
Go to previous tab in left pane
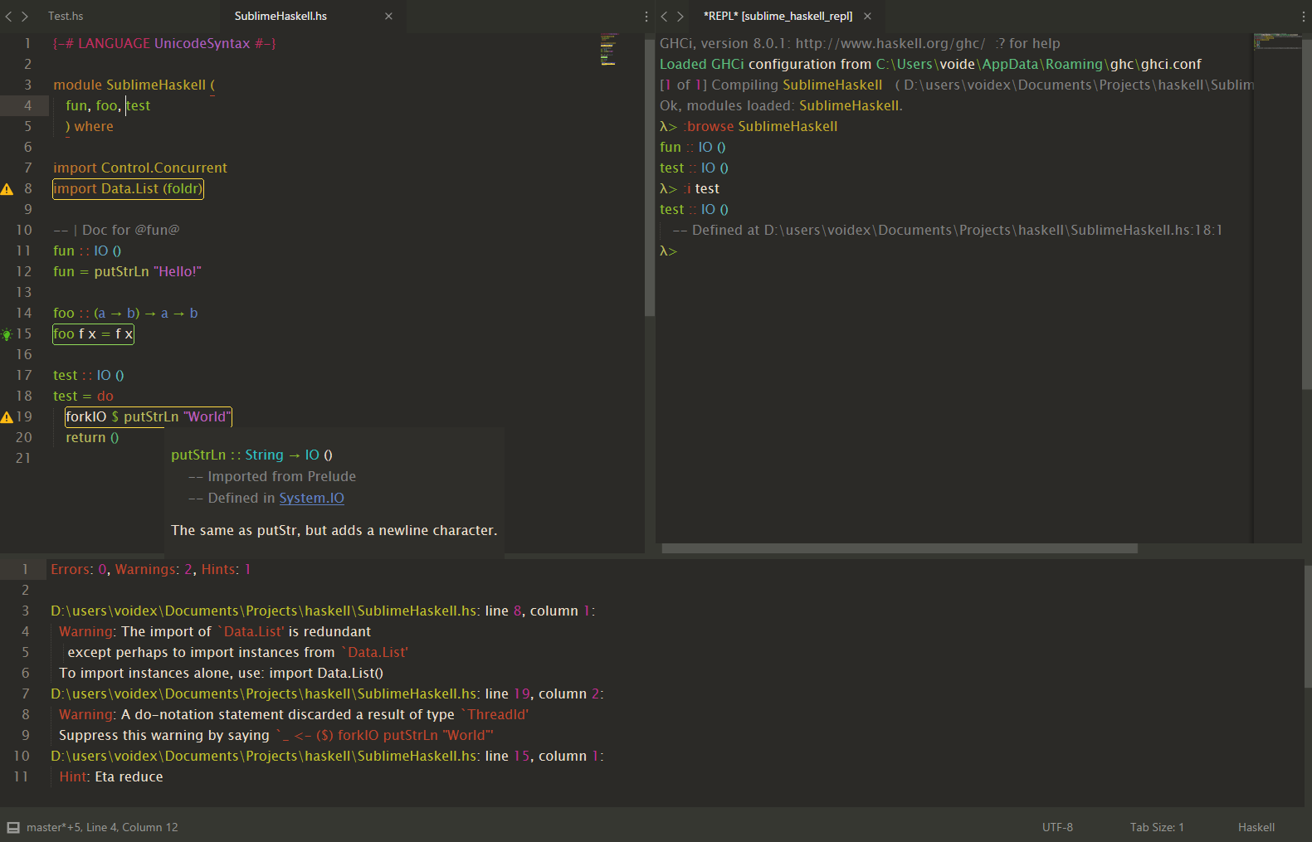tap(8, 16)
